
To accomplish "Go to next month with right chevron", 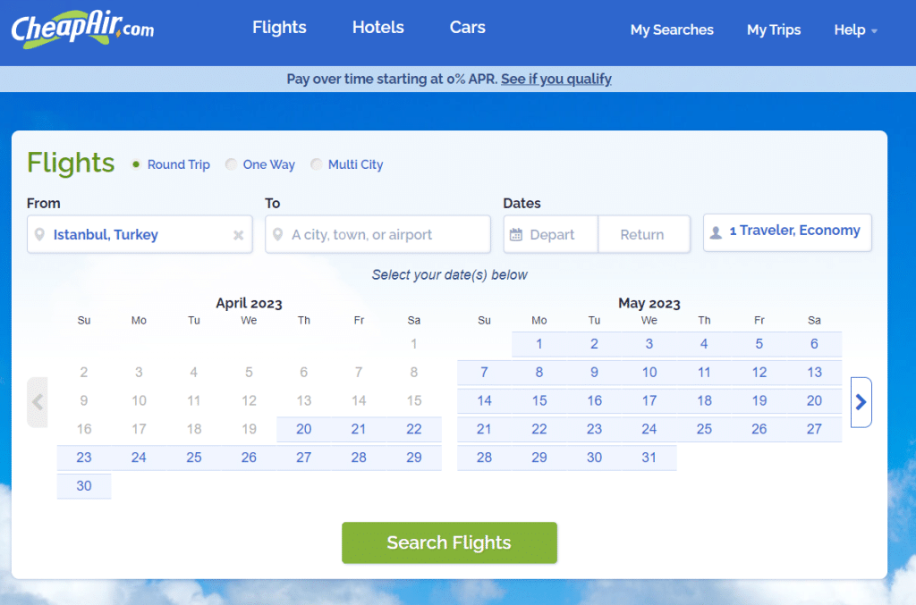I will click(861, 402).
